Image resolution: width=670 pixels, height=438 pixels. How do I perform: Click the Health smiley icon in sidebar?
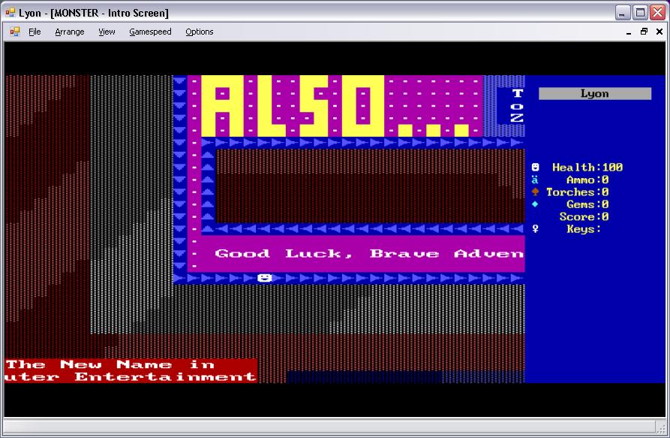point(535,167)
